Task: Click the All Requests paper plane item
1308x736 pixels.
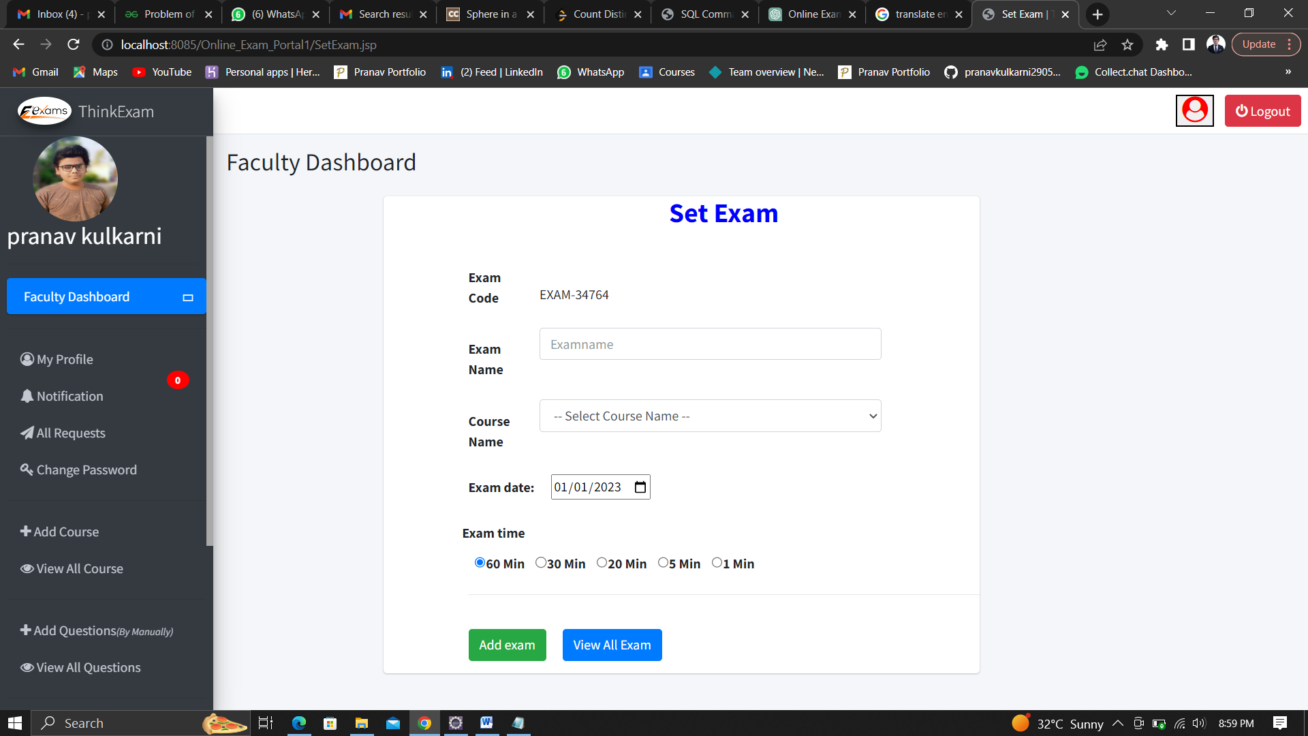Action: 63,433
